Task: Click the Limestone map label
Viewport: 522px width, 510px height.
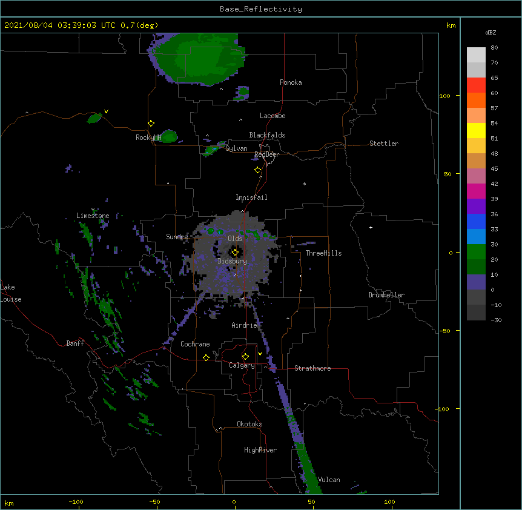Action: pos(93,216)
